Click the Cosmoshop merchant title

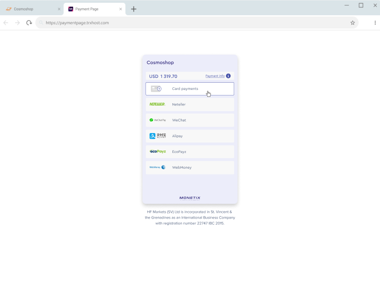pyautogui.click(x=160, y=63)
